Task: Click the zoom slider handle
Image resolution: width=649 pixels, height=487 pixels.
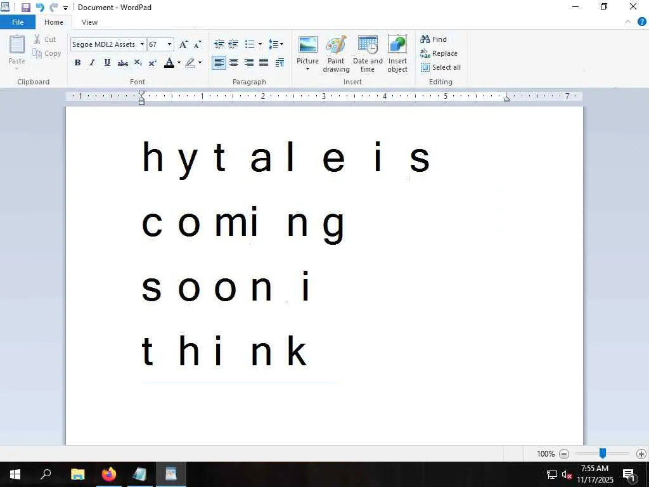Action: tap(603, 453)
